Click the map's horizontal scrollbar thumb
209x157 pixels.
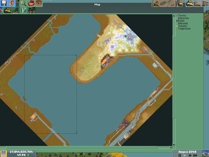pos(82,147)
